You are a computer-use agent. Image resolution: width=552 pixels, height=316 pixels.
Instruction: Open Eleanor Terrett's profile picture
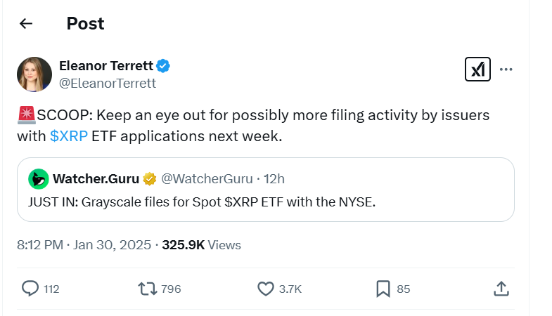(x=34, y=74)
